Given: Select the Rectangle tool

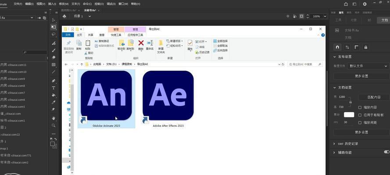Looking at the screenshot, I should point(54,65).
